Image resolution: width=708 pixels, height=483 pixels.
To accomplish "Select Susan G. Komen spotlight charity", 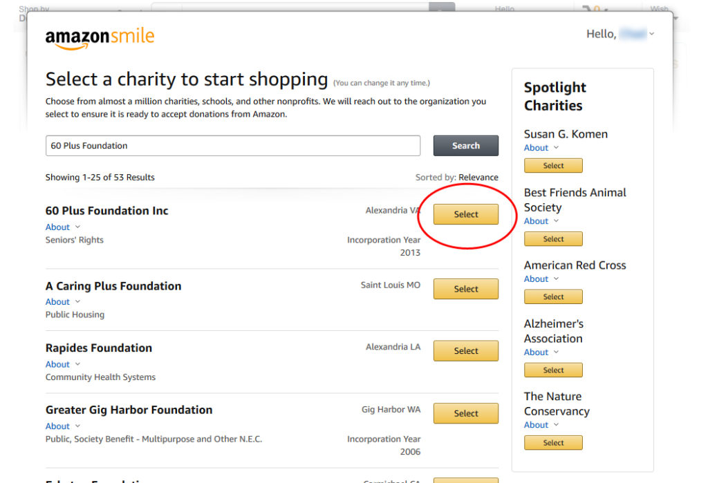I will (x=553, y=166).
